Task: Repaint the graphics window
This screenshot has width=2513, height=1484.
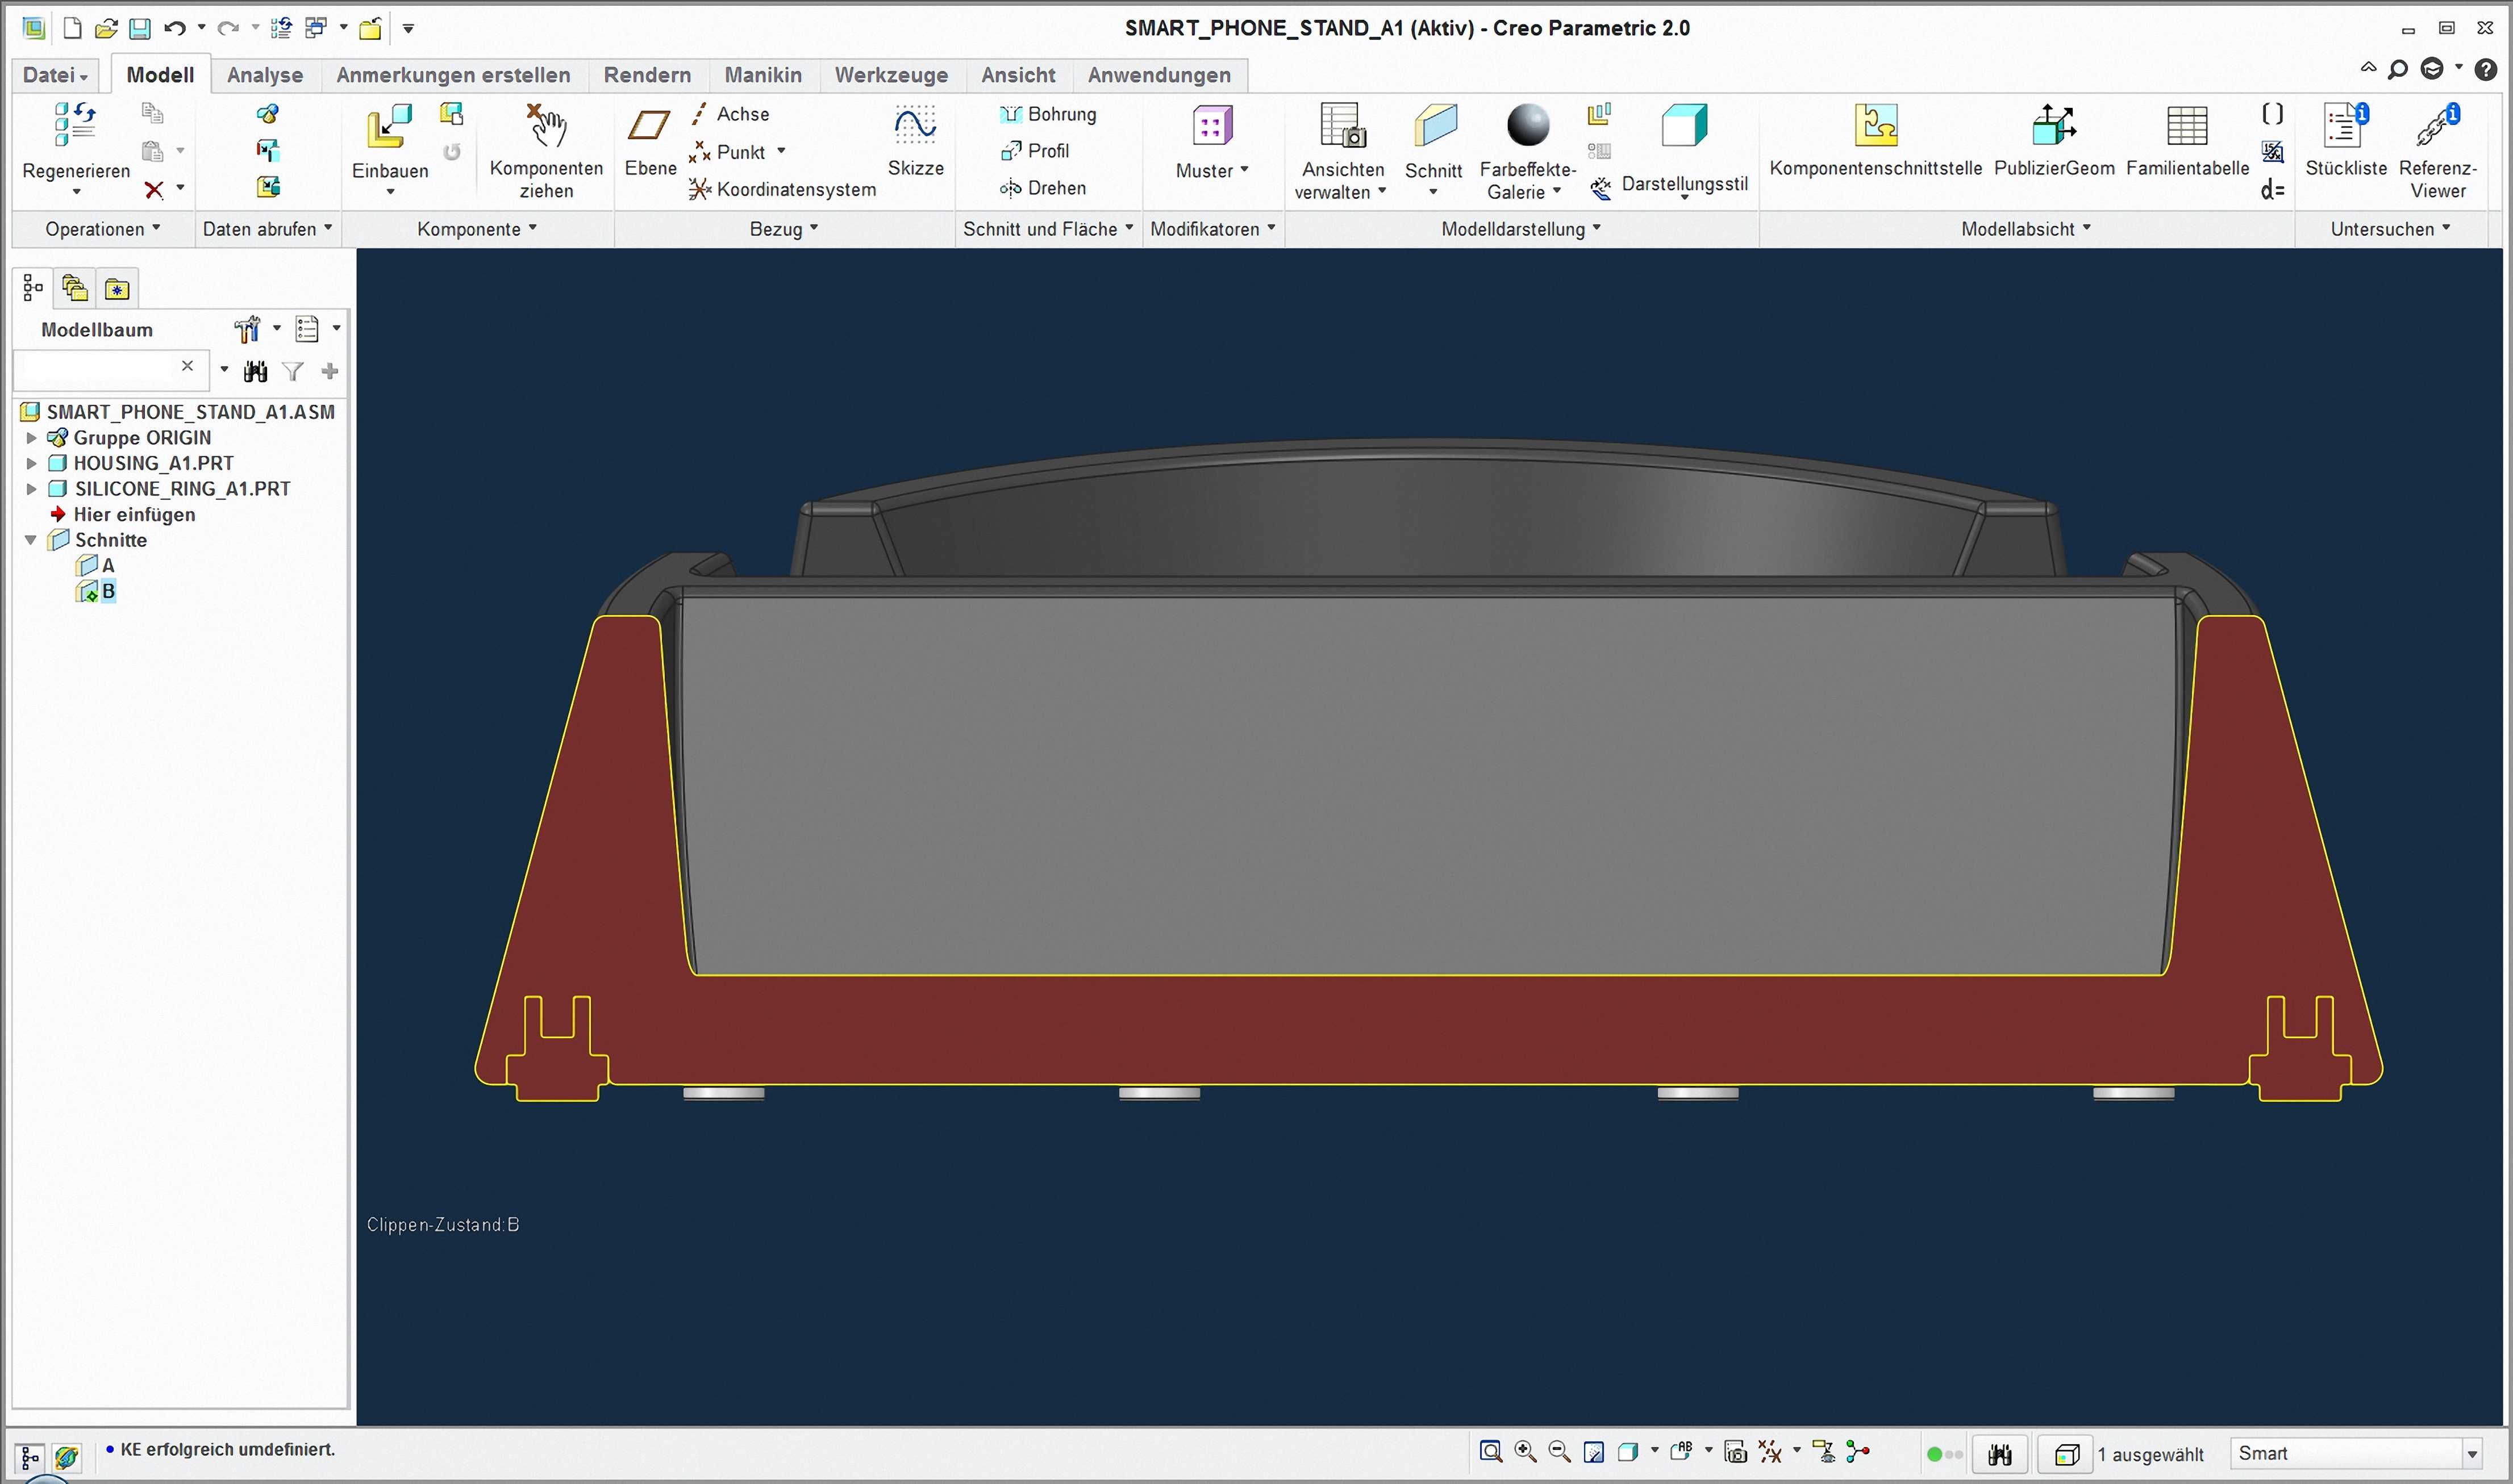Action: tap(1595, 1452)
